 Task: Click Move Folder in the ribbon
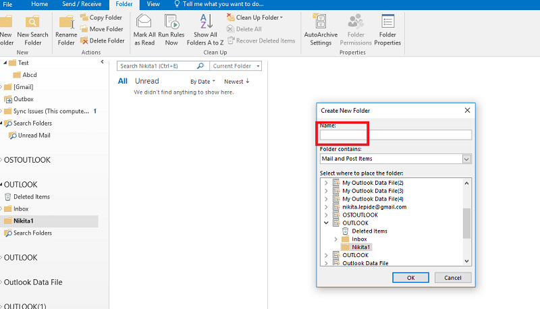tap(102, 29)
